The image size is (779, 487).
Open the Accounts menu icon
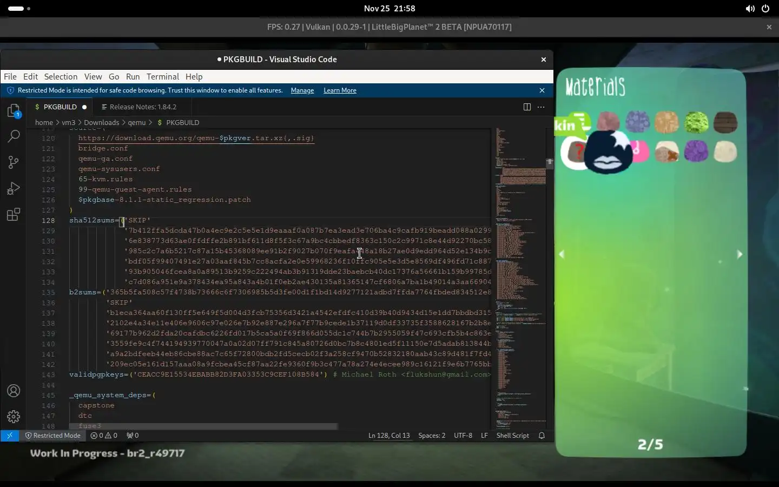(14, 391)
